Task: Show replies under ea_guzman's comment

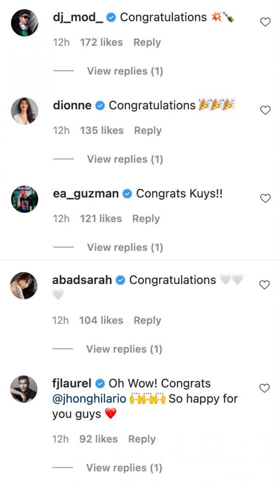Action: pos(125,247)
